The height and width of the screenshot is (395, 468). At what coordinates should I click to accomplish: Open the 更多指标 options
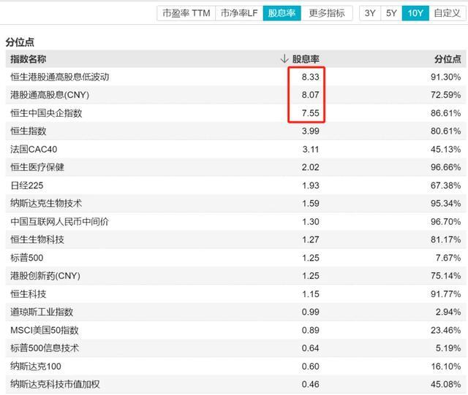[327, 13]
